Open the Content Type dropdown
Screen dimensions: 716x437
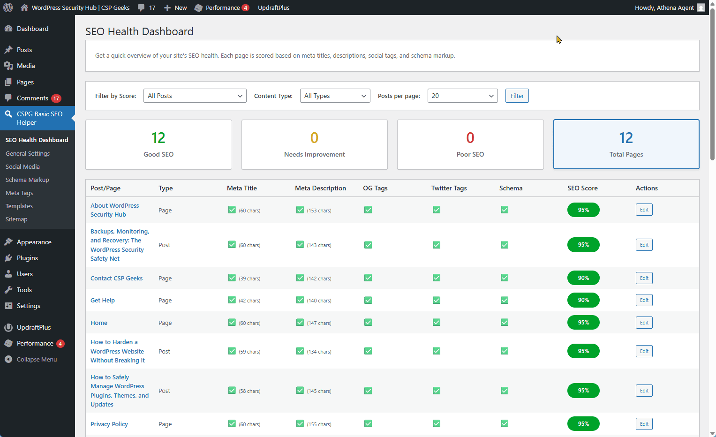coord(335,96)
